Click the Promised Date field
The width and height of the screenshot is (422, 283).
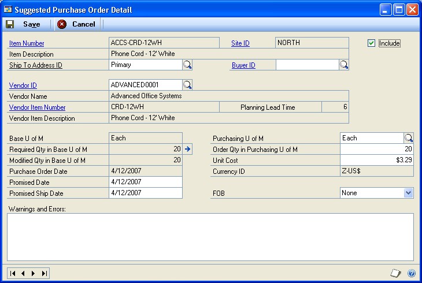tap(146, 182)
